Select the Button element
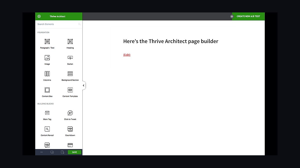 70,60
